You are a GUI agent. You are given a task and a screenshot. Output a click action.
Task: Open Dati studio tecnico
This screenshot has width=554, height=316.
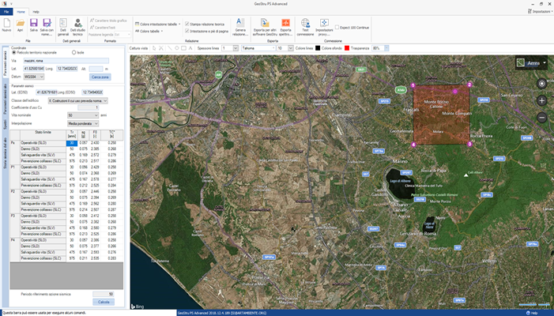coord(77,27)
